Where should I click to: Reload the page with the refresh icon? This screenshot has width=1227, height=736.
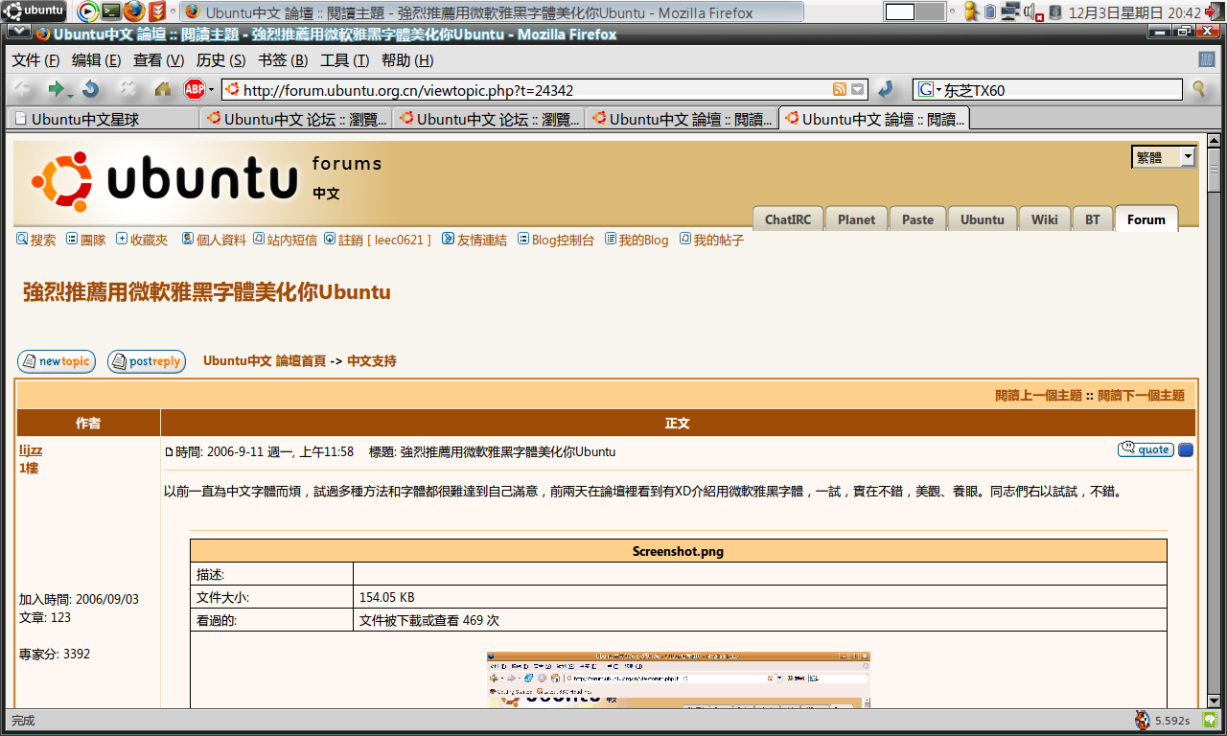91,89
